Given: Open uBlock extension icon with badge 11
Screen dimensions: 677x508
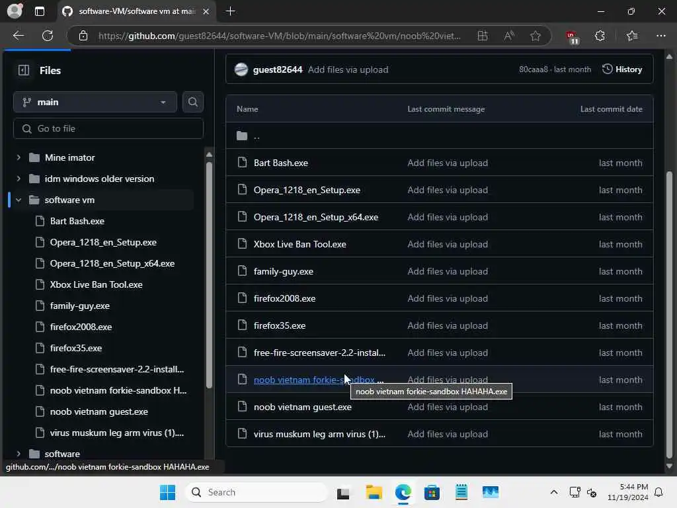Looking at the screenshot, I should [x=572, y=37].
